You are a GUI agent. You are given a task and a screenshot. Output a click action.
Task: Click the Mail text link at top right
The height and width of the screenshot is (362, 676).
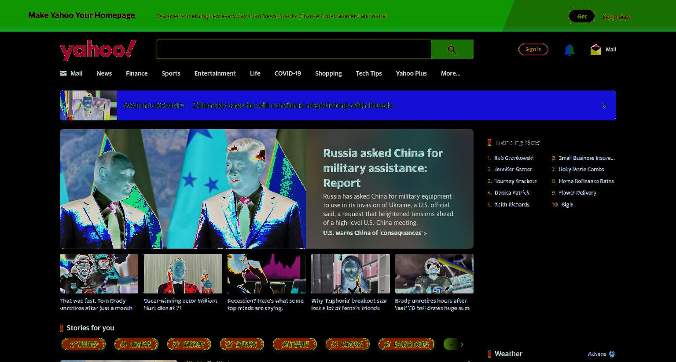pos(611,50)
